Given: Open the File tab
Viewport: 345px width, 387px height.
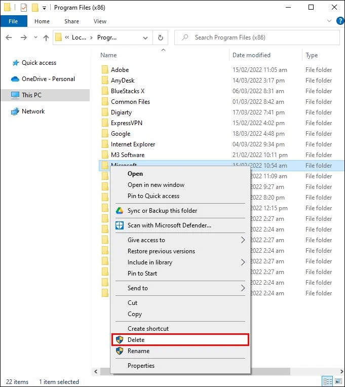Looking at the screenshot, I should click(14, 21).
